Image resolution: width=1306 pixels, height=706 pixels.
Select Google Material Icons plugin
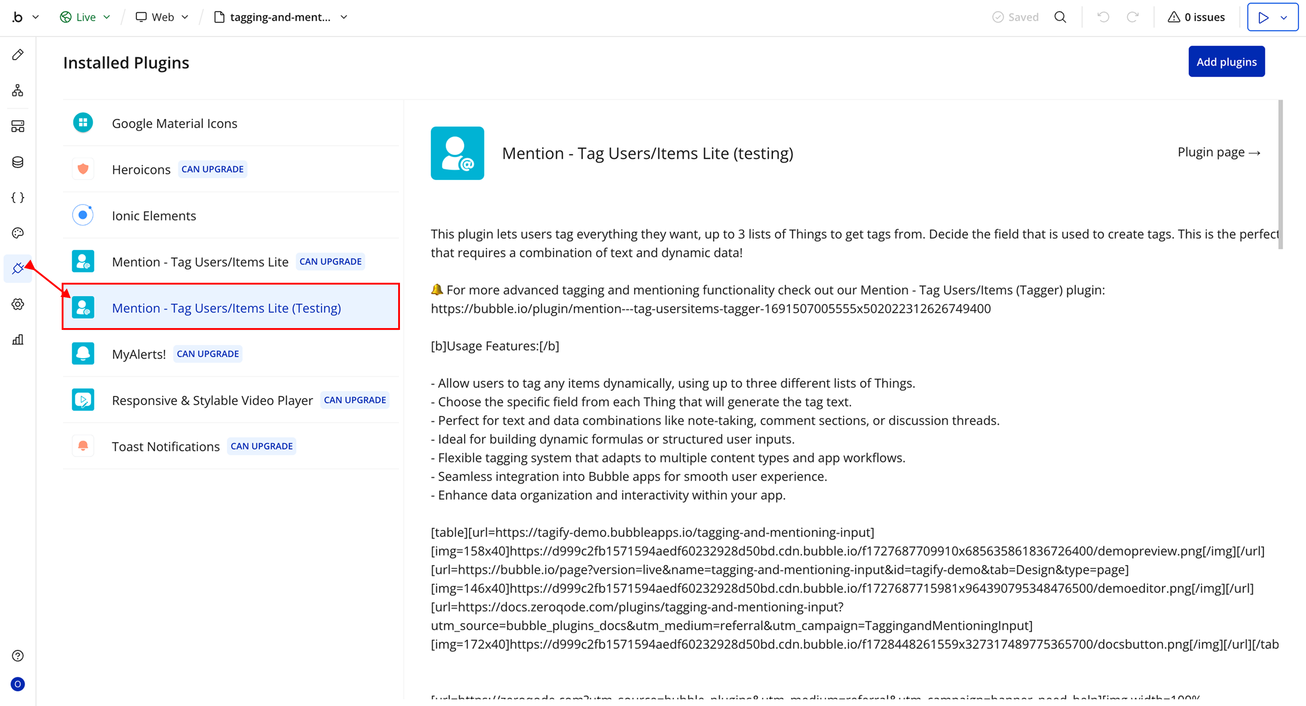tap(175, 124)
